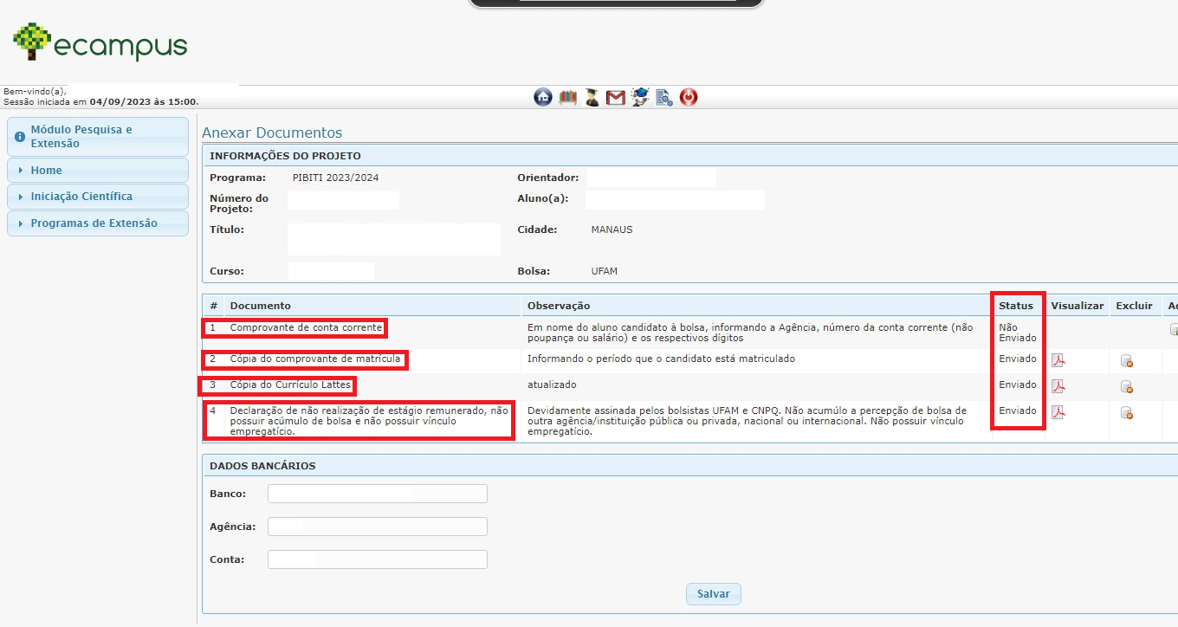Open the bookshelf library icon
Viewport: 1178px width, 627px height.
tap(567, 97)
